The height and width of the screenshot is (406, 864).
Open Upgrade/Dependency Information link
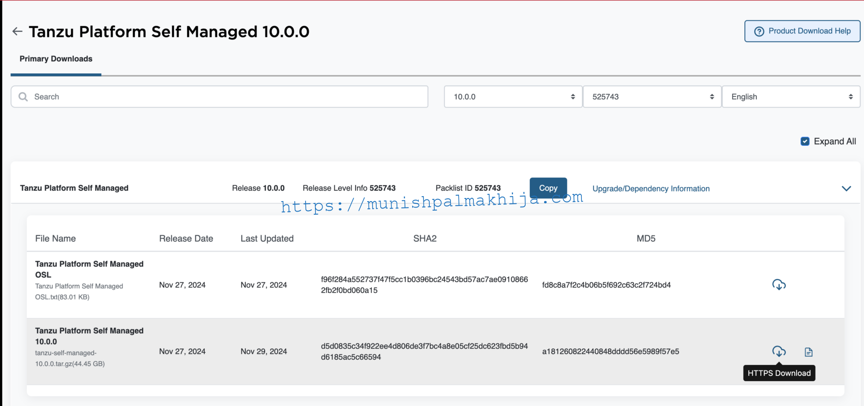coord(651,189)
